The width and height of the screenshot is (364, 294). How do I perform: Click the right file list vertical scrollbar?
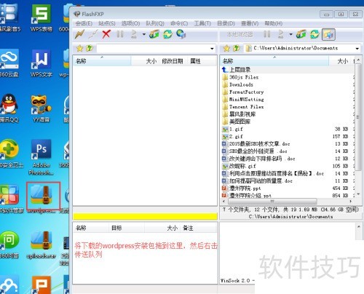point(358,117)
